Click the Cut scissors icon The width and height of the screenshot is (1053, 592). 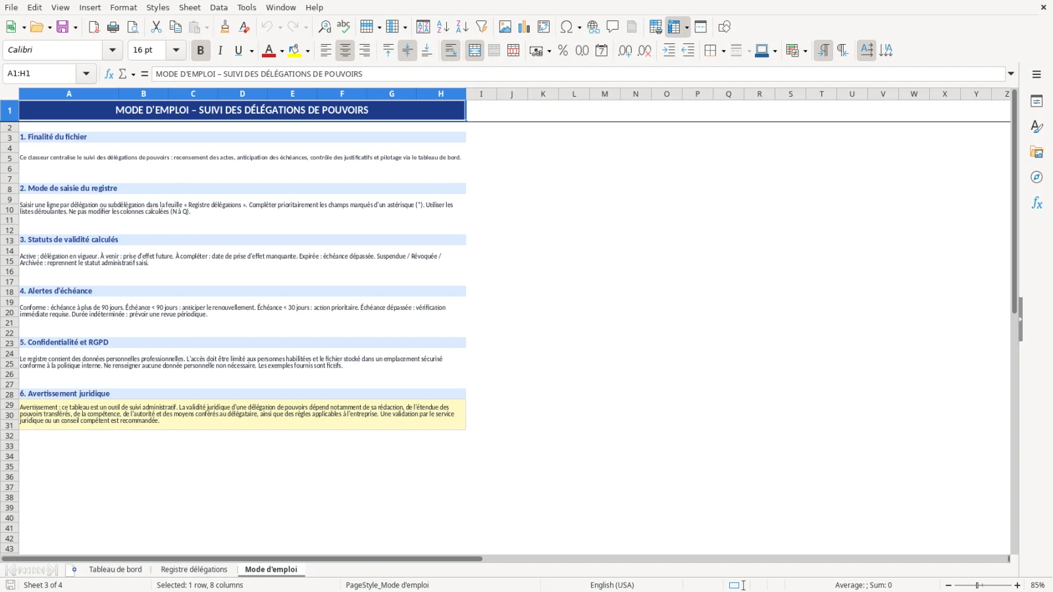(156, 27)
